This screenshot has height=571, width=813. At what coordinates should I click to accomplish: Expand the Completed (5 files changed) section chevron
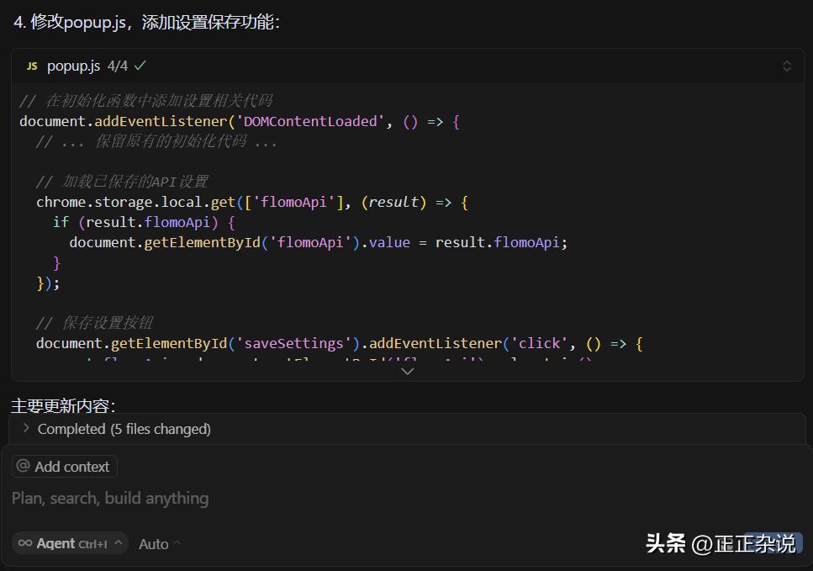(25, 429)
